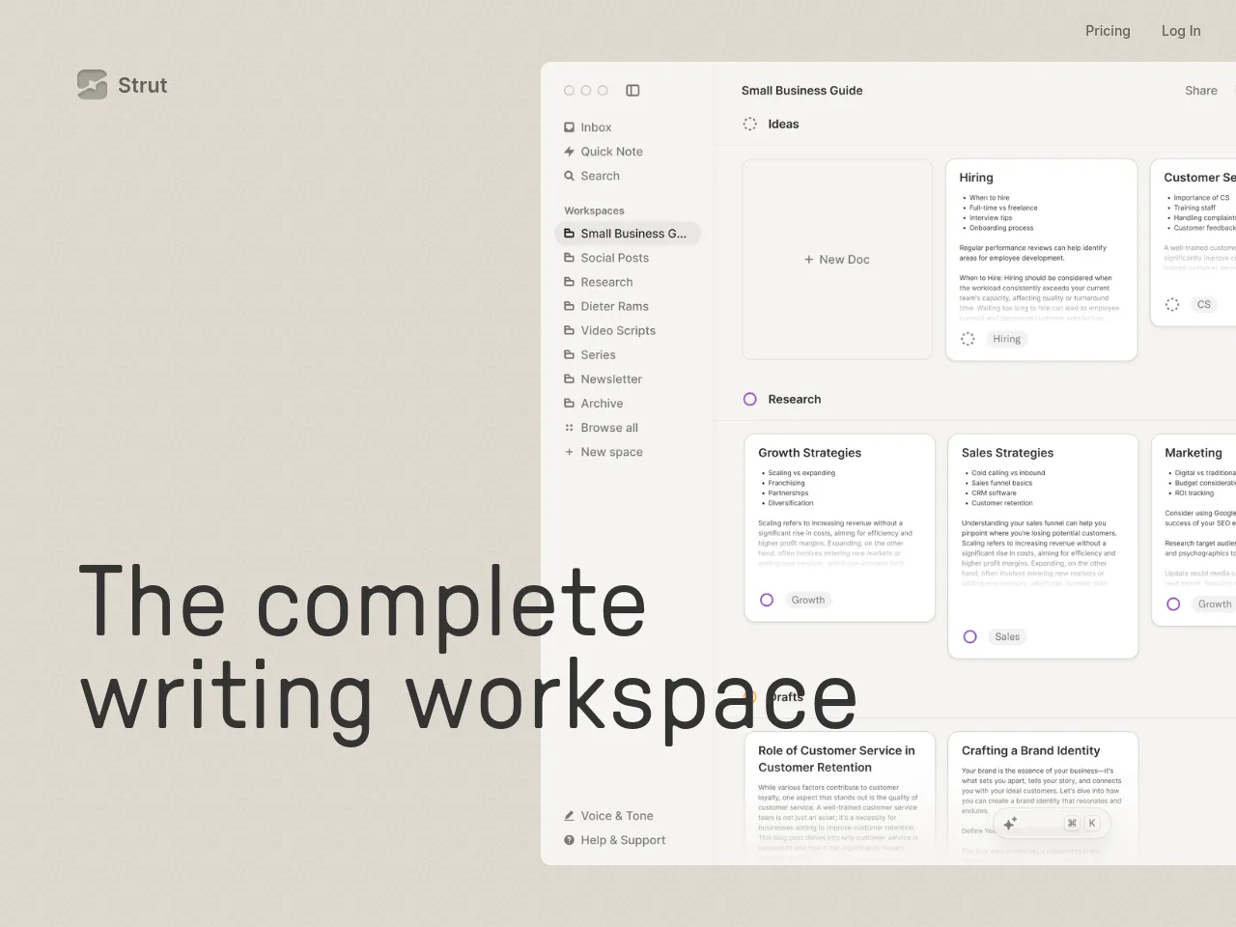Viewport: 1236px width, 927px height.
Task: Expand Browse all workspaces
Action: click(608, 428)
